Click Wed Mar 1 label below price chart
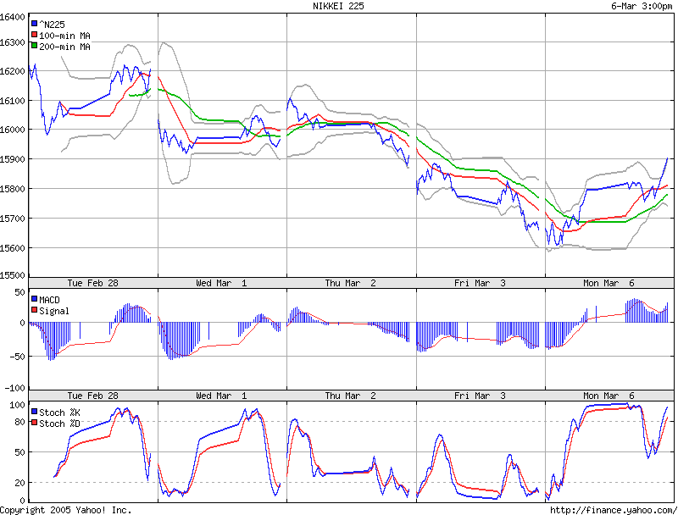 221,283
